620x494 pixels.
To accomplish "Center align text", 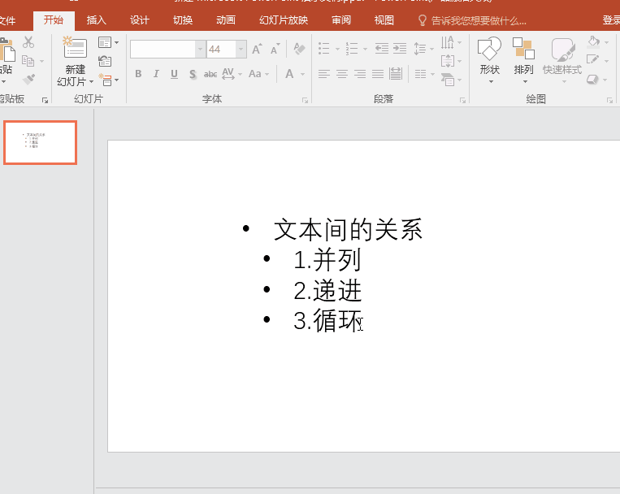I will pyautogui.click(x=342, y=74).
